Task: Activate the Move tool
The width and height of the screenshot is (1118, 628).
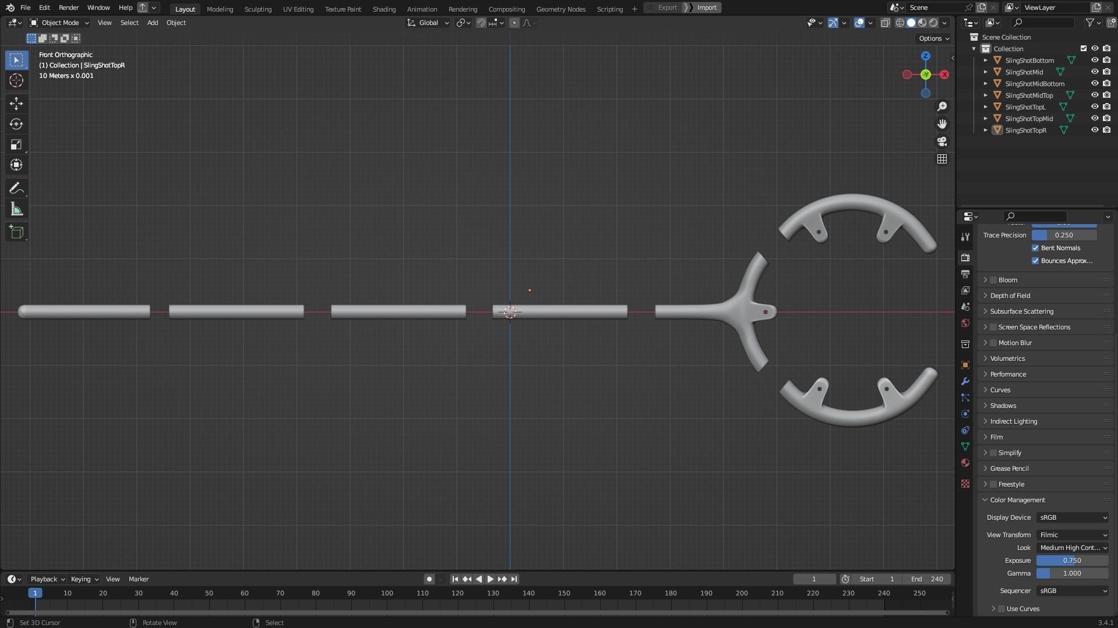Action: point(16,104)
